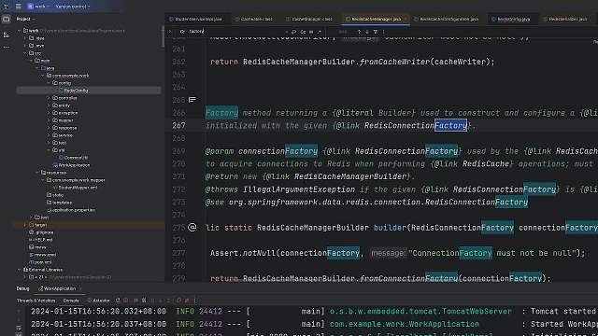Screen dimensions: 598x336
Task: Expand the service package
Action: tap(49, 135)
